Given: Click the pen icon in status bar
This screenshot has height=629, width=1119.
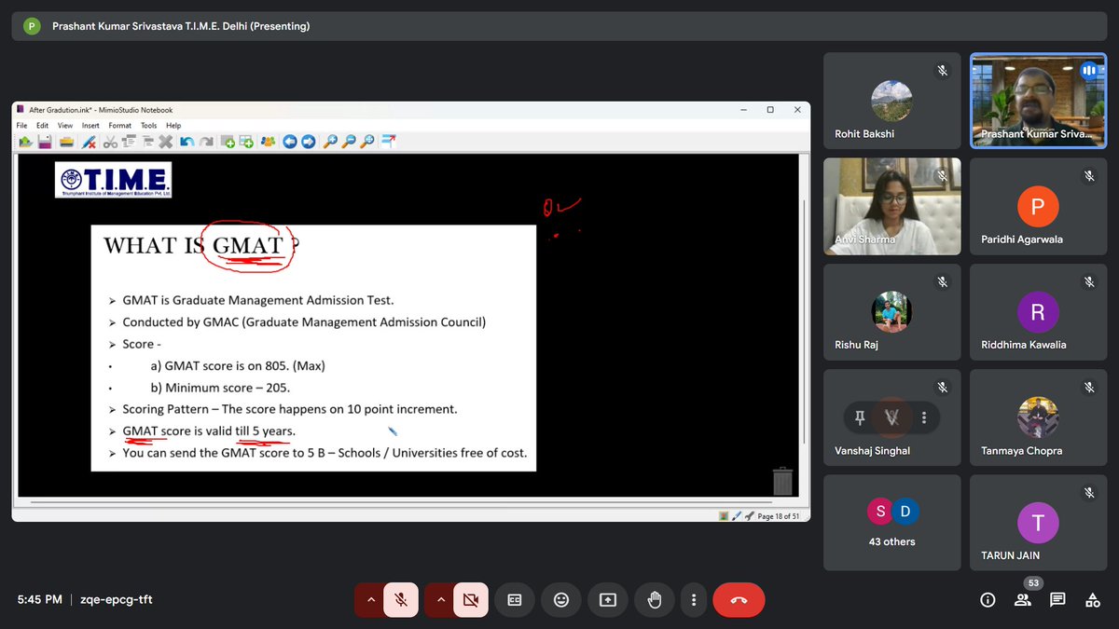Looking at the screenshot, I should pyautogui.click(x=737, y=515).
